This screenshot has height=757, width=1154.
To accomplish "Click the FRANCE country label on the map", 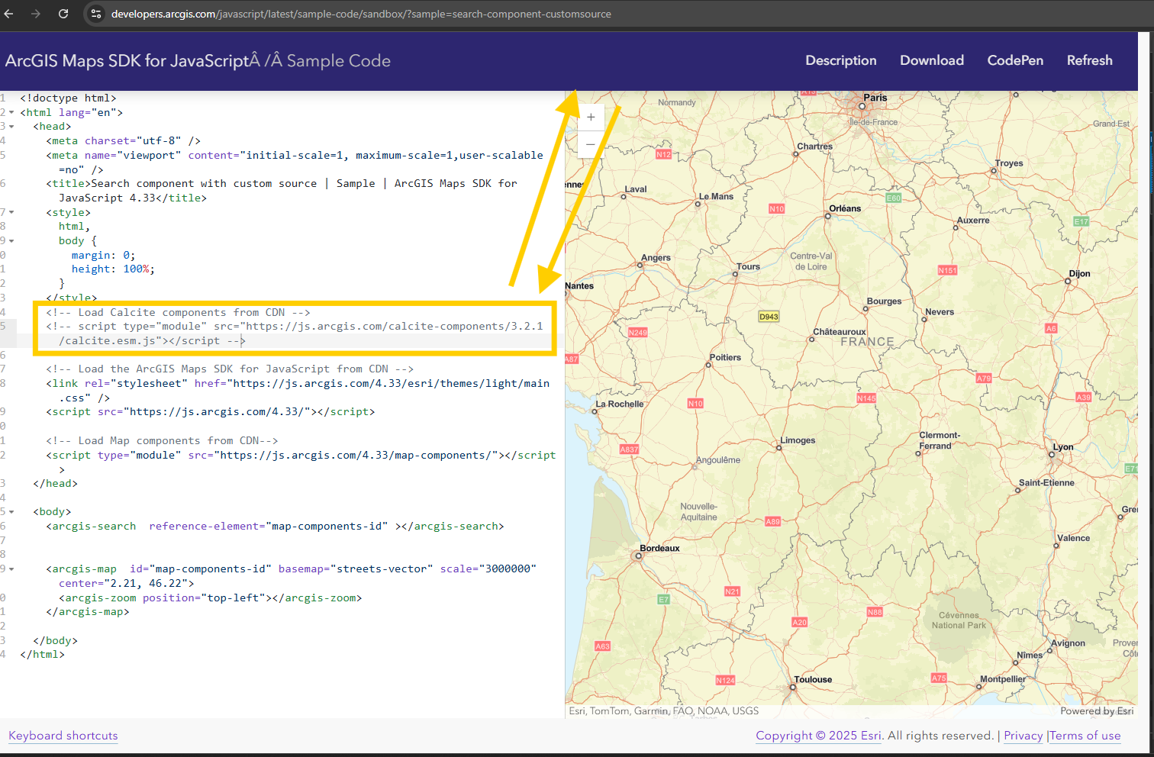I will click(x=867, y=342).
